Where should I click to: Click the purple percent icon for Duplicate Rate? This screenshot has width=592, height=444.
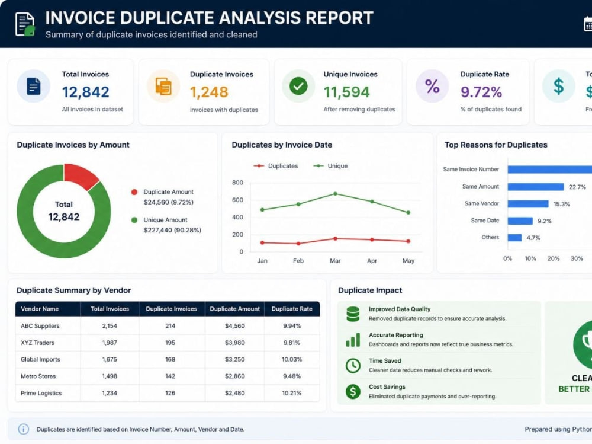click(432, 86)
